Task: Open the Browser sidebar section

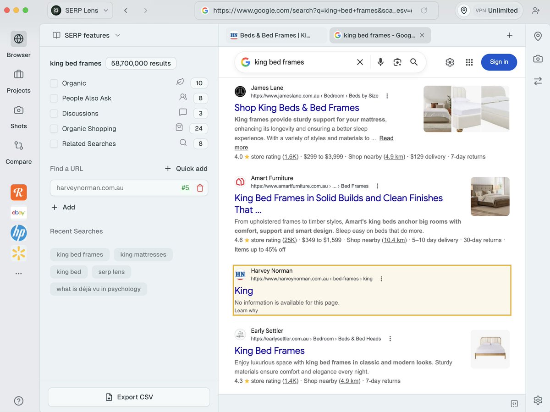Action: (19, 44)
